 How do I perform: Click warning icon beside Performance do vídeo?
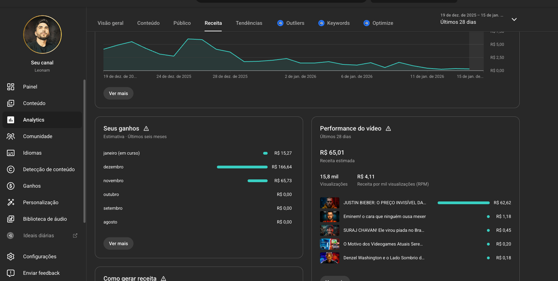388,128
